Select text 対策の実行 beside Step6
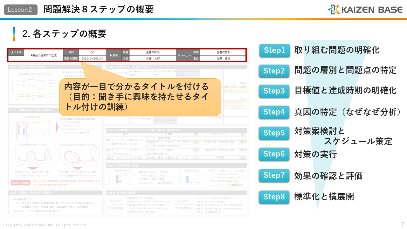The width and height of the screenshot is (407, 229). (x=316, y=155)
